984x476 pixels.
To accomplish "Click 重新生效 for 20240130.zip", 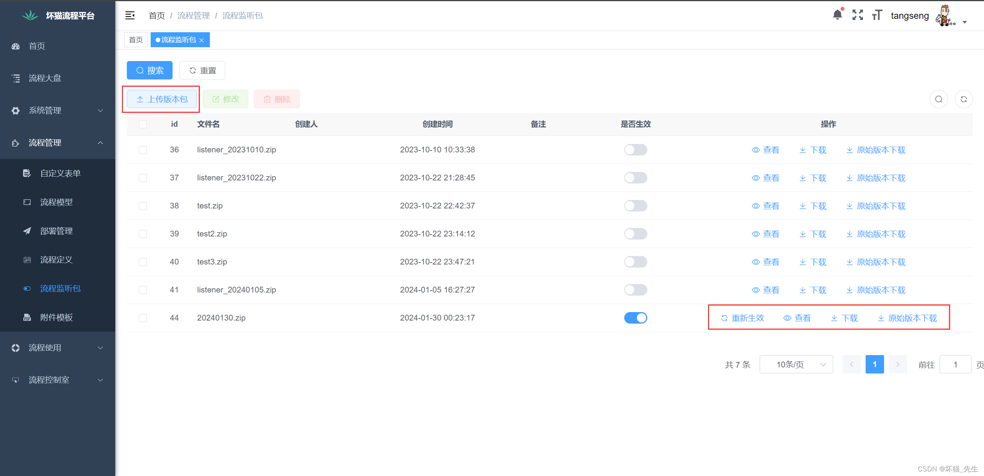I will (742, 318).
